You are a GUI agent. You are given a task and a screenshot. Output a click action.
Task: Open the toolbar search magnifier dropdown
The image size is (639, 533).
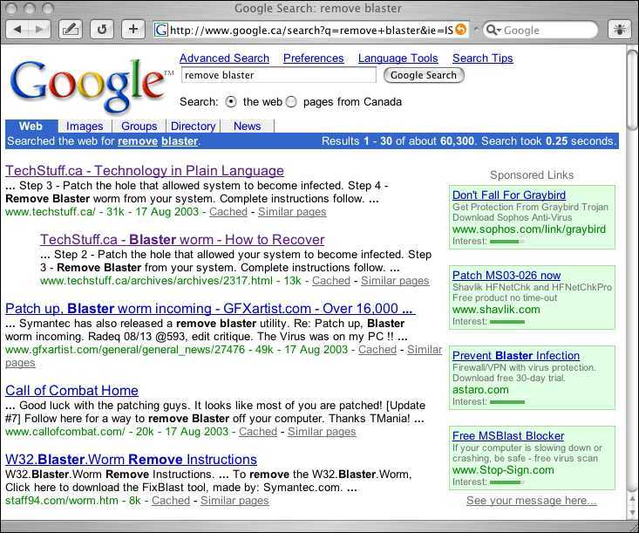pos(493,30)
